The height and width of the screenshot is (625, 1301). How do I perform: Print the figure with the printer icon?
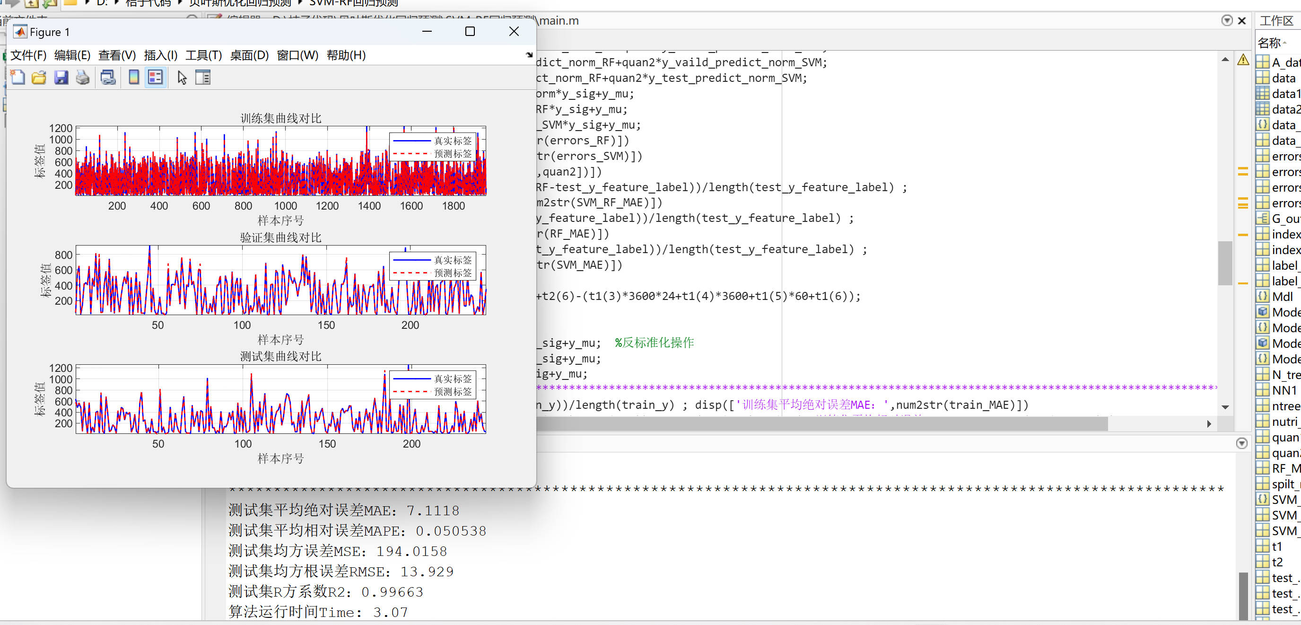point(83,77)
